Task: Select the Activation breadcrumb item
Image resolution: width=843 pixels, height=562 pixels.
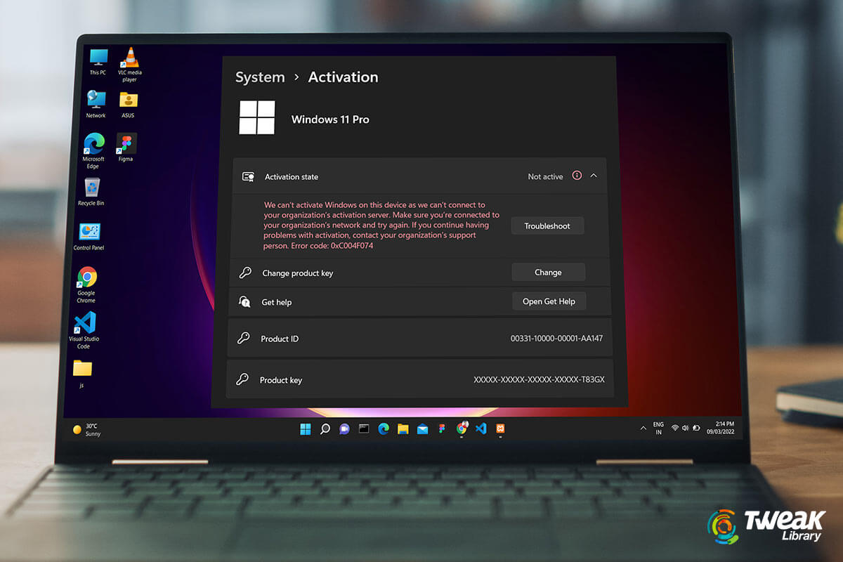Action: click(x=343, y=77)
